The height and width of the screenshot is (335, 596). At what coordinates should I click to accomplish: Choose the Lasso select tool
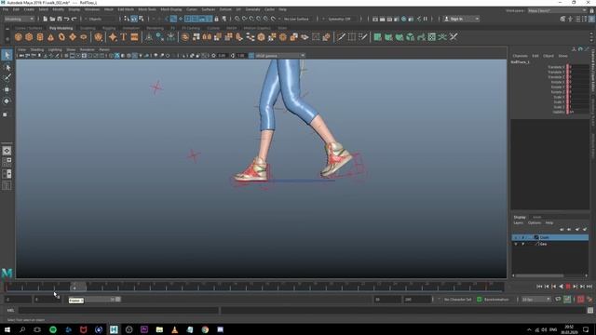(x=7, y=67)
